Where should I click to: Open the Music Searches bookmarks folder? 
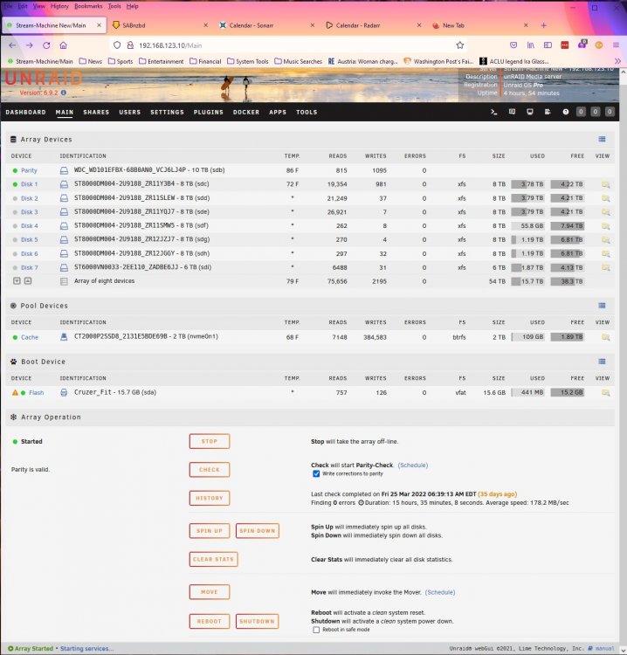pyautogui.click(x=299, y=61)
